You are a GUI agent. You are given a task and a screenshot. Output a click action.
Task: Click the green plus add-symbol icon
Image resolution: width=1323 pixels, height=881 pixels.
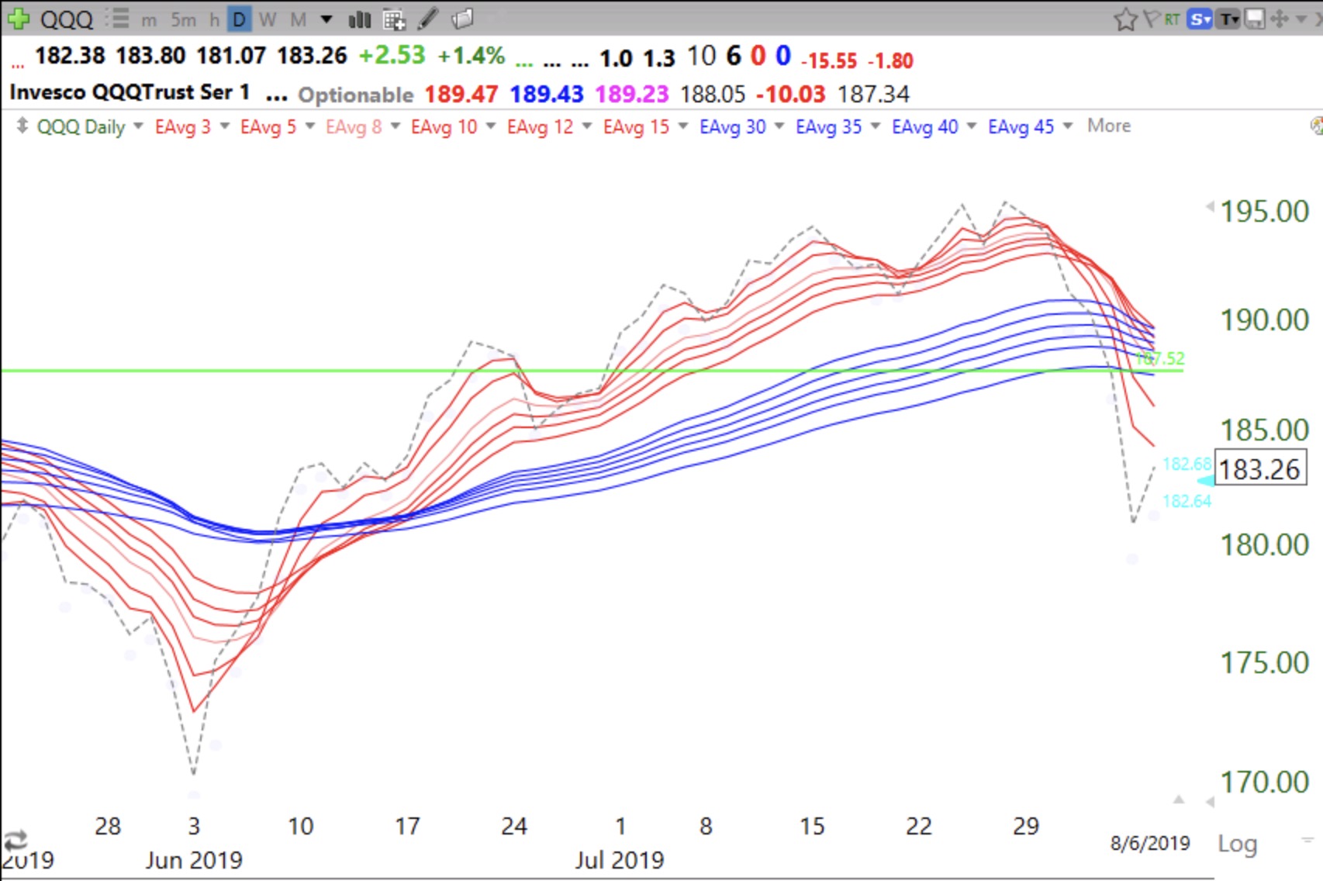click(17, 19)
